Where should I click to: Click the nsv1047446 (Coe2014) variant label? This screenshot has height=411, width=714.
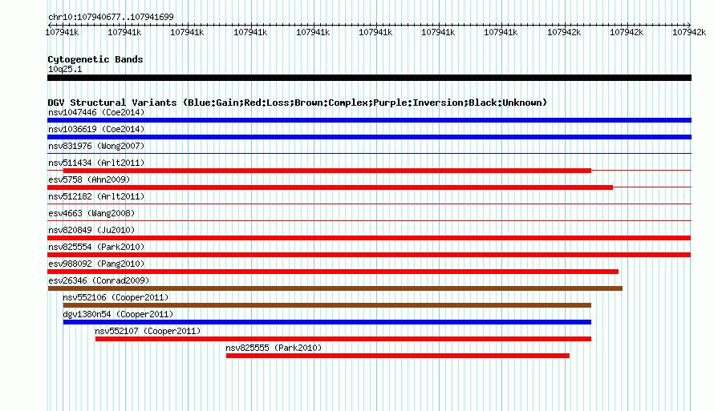[x=96, y=112]
